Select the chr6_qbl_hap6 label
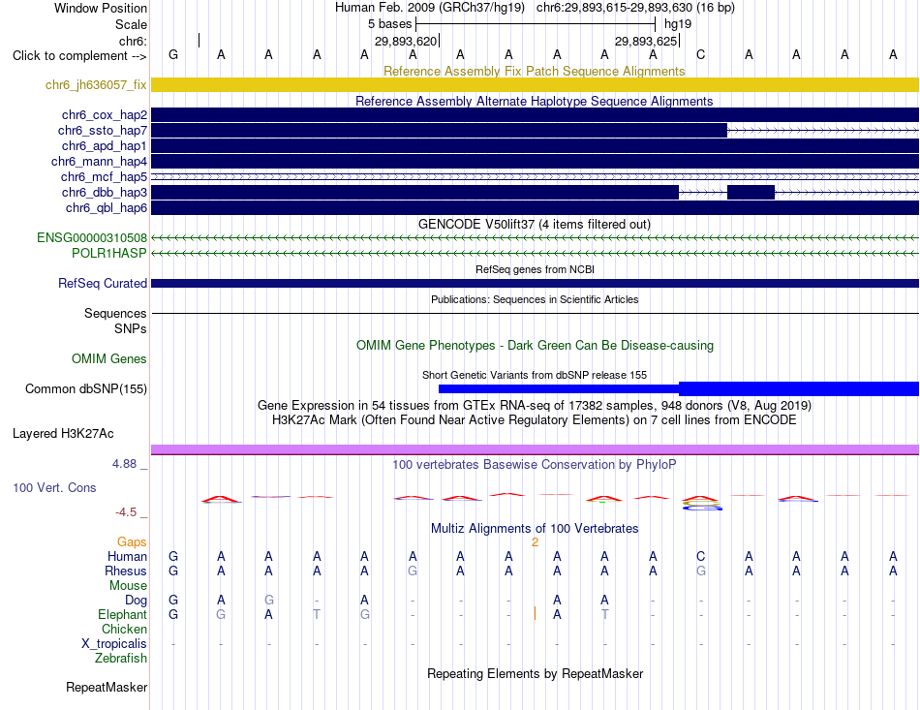This screenshot has height=710, width=920. (107, 207)
